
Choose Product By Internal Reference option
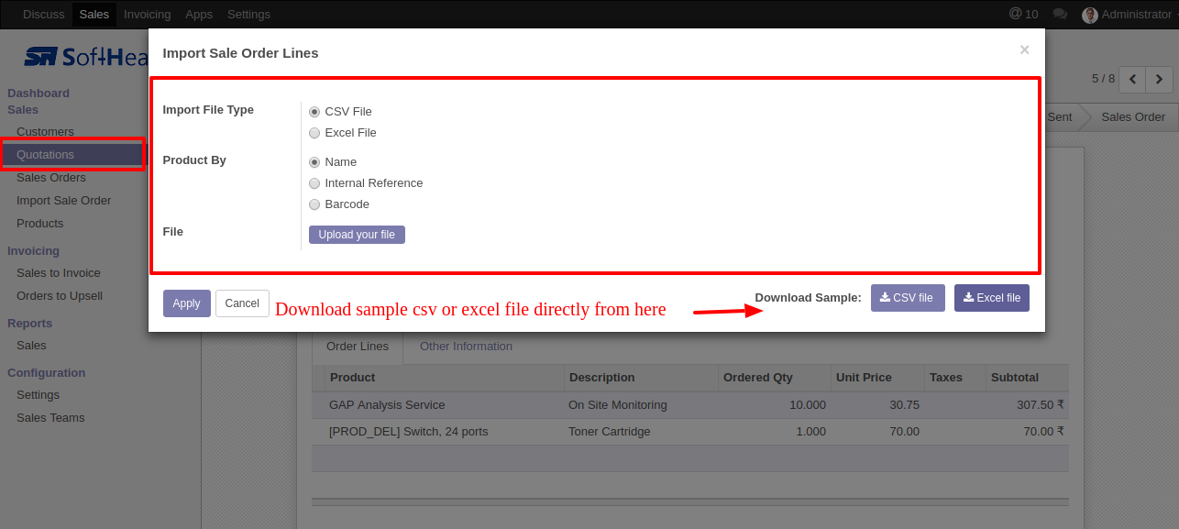(314, 183)
